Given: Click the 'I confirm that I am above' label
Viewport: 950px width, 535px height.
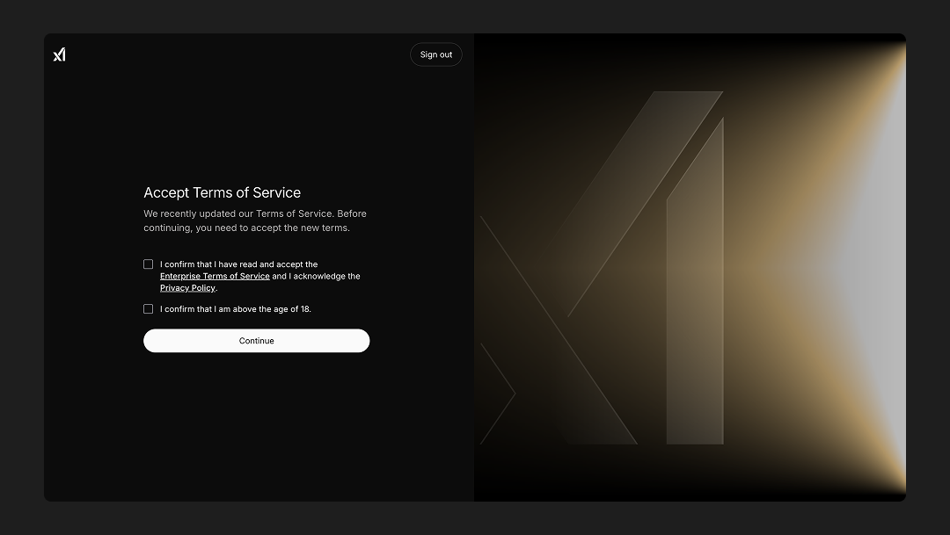Looking at the screenshot, I should click(x=236, y=309).
